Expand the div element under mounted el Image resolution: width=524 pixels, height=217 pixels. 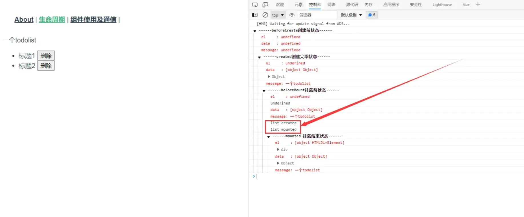(x=278, y=149)
